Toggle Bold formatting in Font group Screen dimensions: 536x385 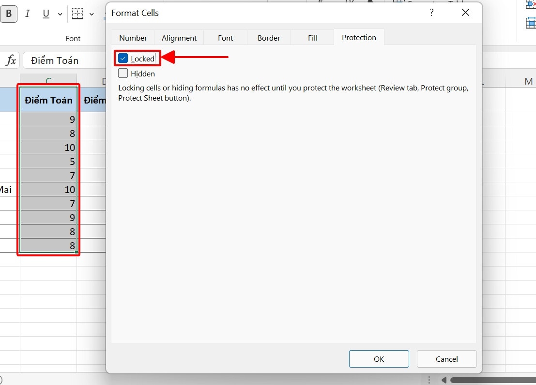click(9, 14)
